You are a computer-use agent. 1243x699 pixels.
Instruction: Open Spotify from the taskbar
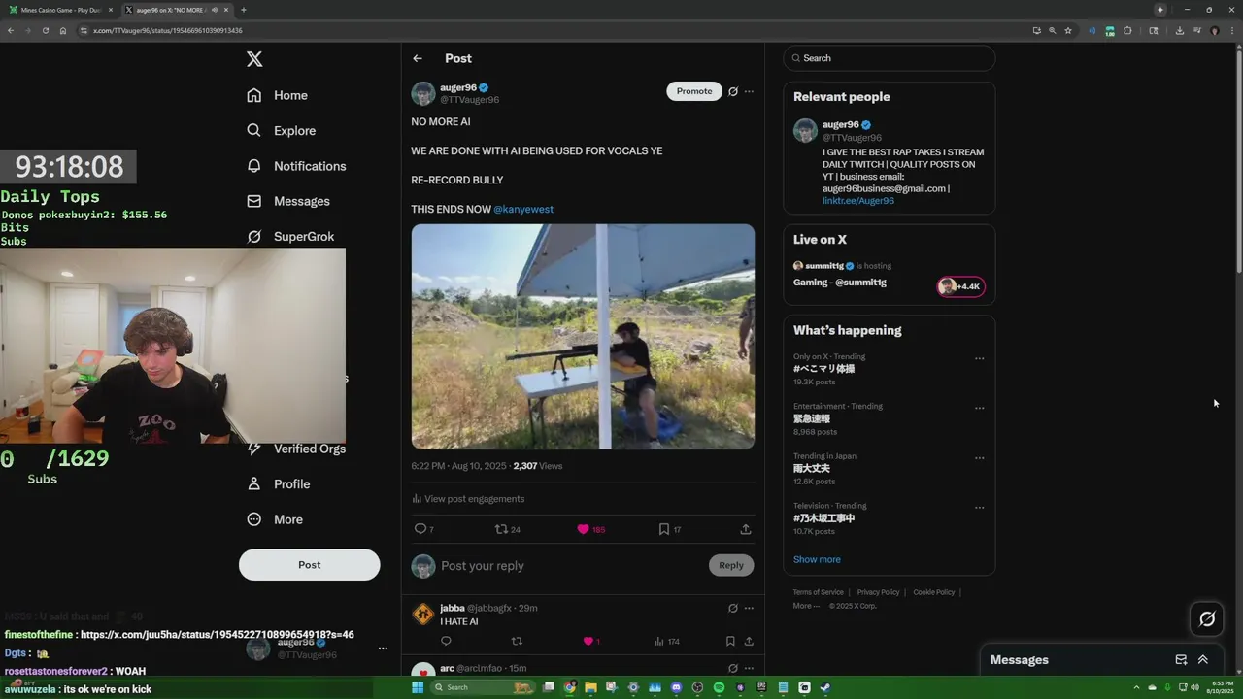[719, 687]
